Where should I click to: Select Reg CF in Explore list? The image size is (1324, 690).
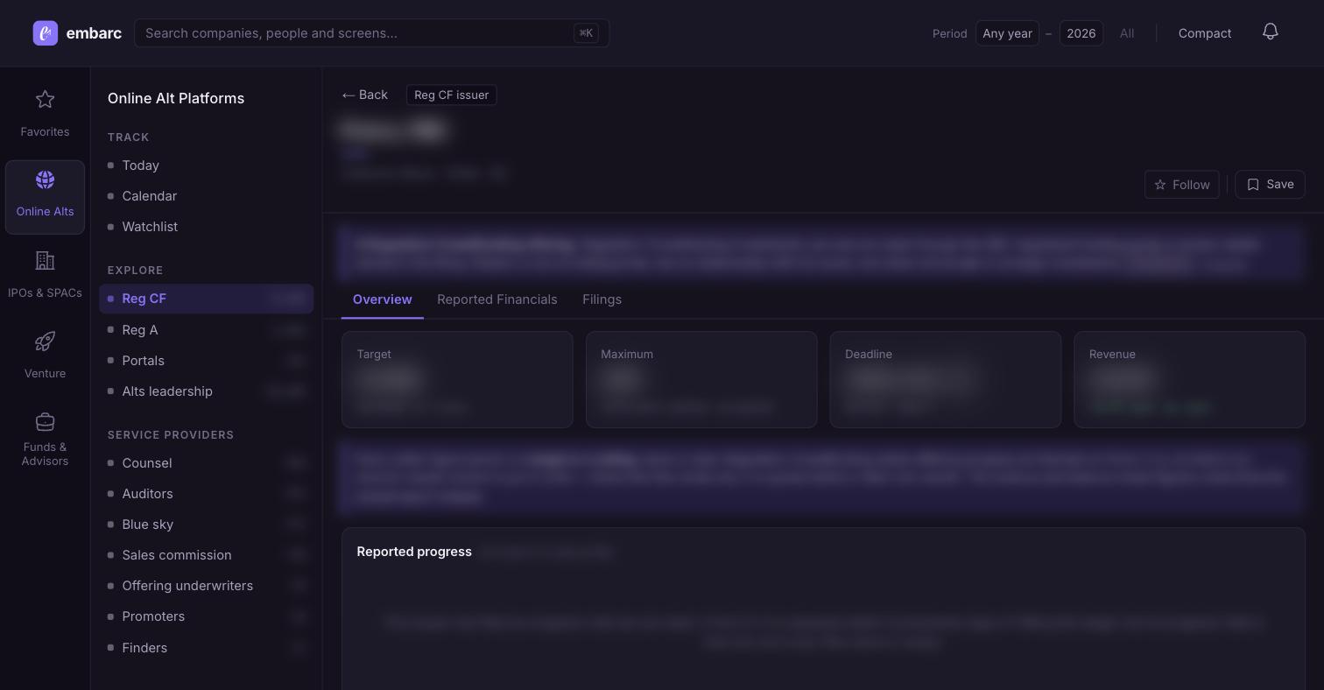coord(206,299)
